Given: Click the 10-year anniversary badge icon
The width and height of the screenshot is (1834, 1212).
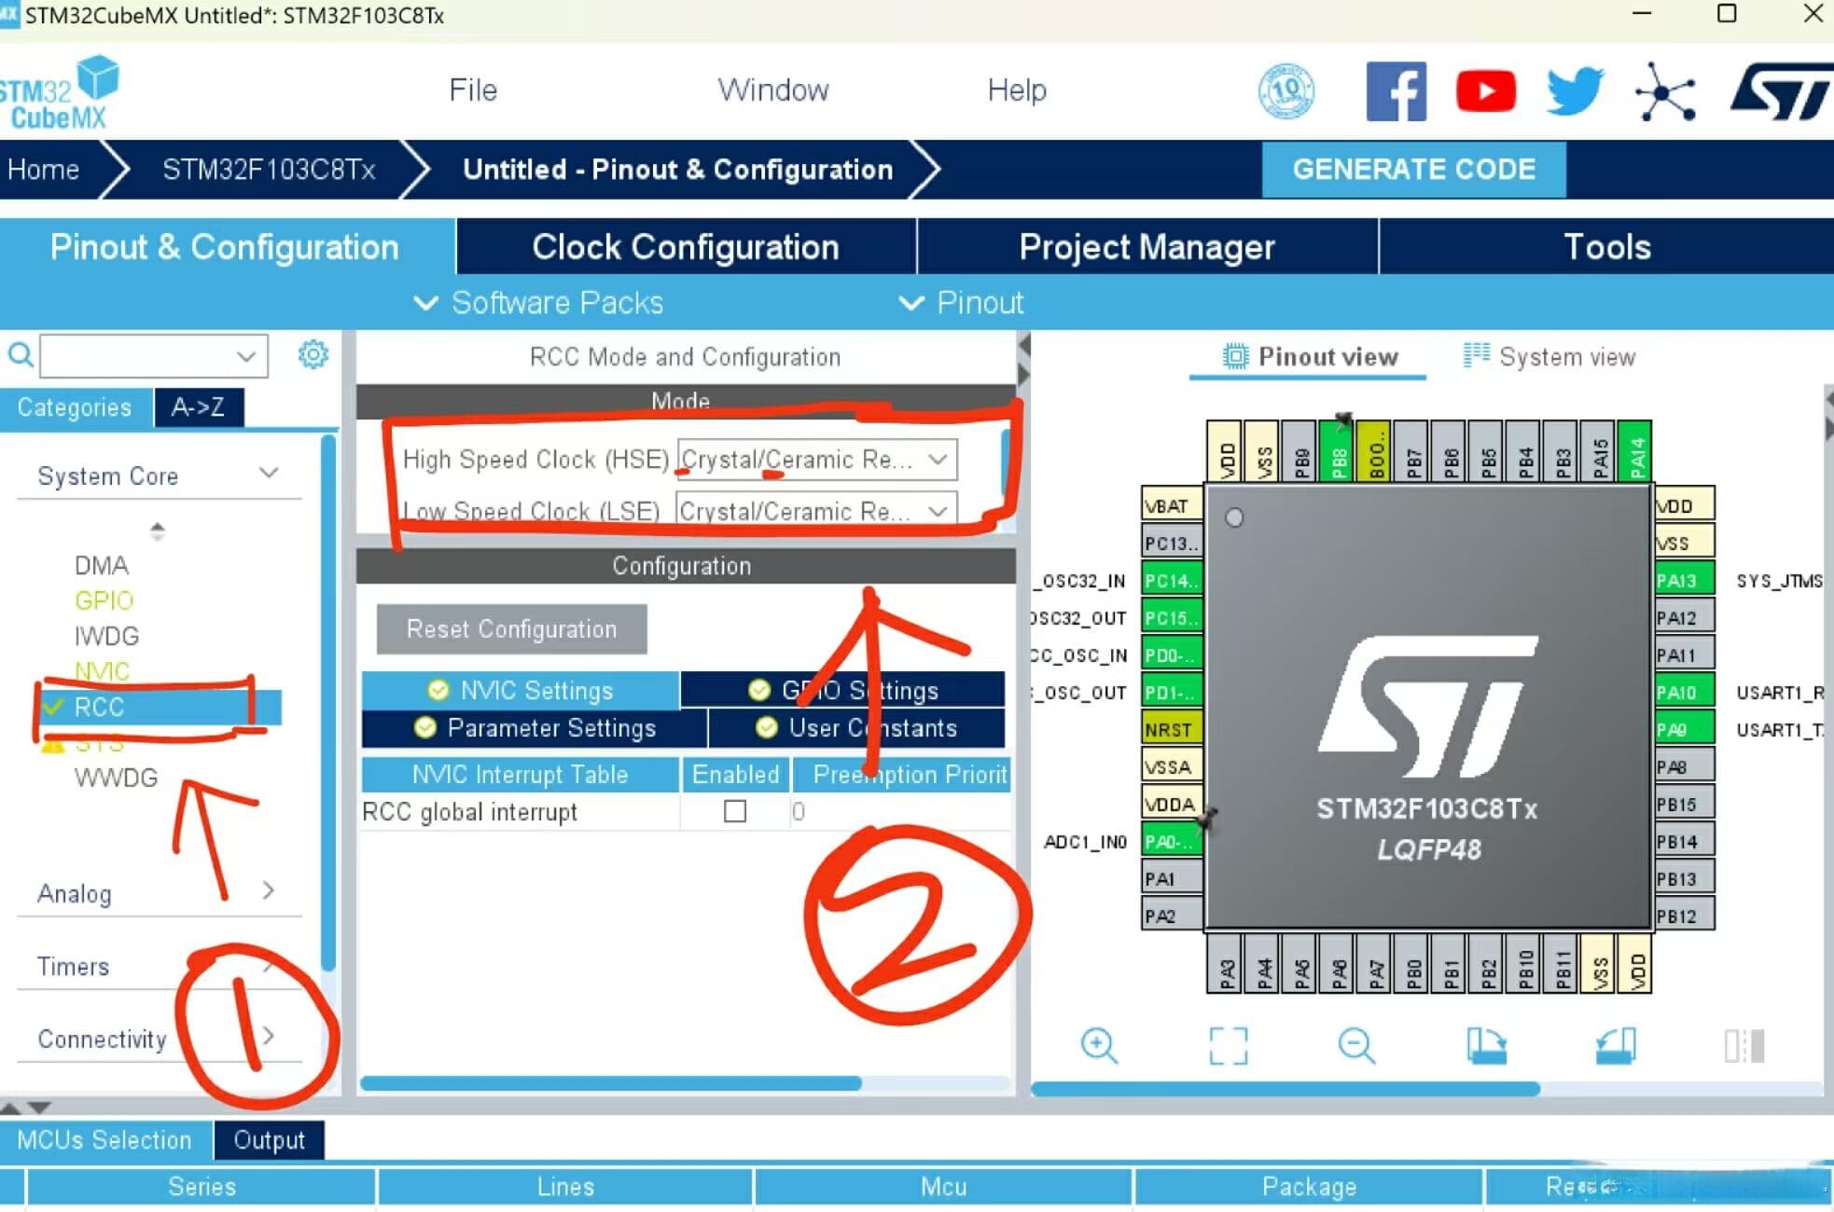Looking at the screenshot, I should click(1286, 91).
